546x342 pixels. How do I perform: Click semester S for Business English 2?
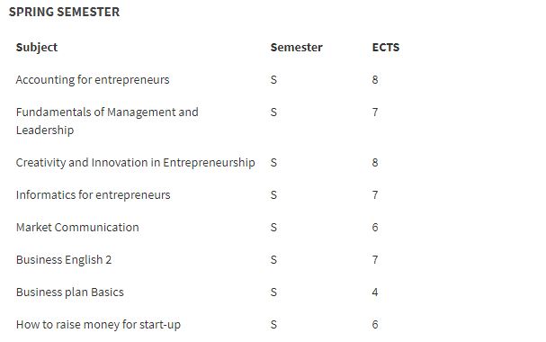click(x=273, y=260)
